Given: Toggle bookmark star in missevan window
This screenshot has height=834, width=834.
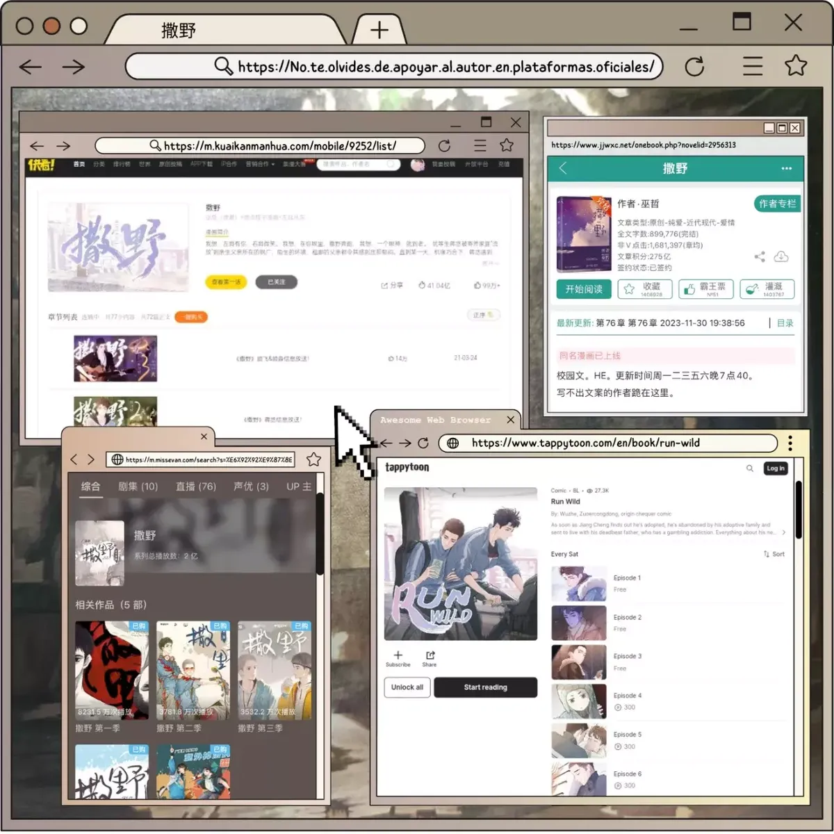Looking at the screenshot, I should pos(313,459).
